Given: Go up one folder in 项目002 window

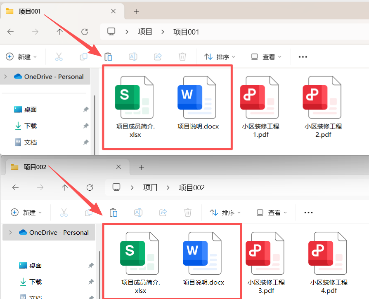Looking at the screenshot, I should (65, 187).
